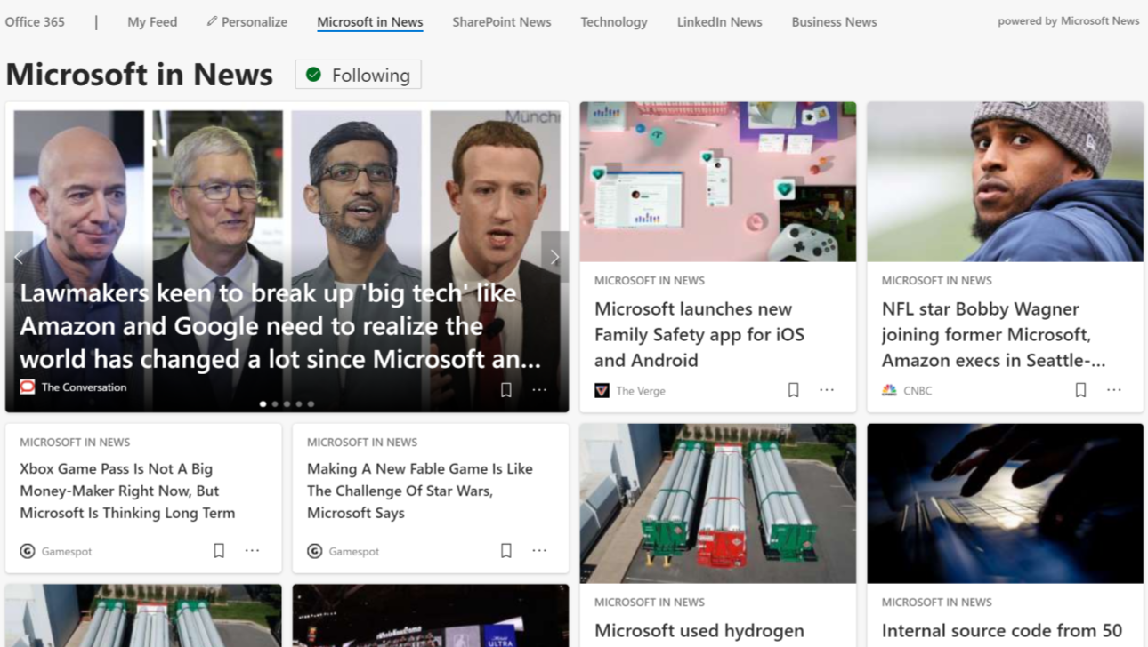Go to the next carousel slide arrow
Viewport: 1148px width, 647px height.
[x=554, y=257]
